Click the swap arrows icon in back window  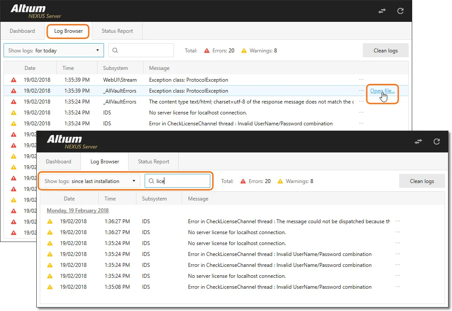(x=382, y=11)
